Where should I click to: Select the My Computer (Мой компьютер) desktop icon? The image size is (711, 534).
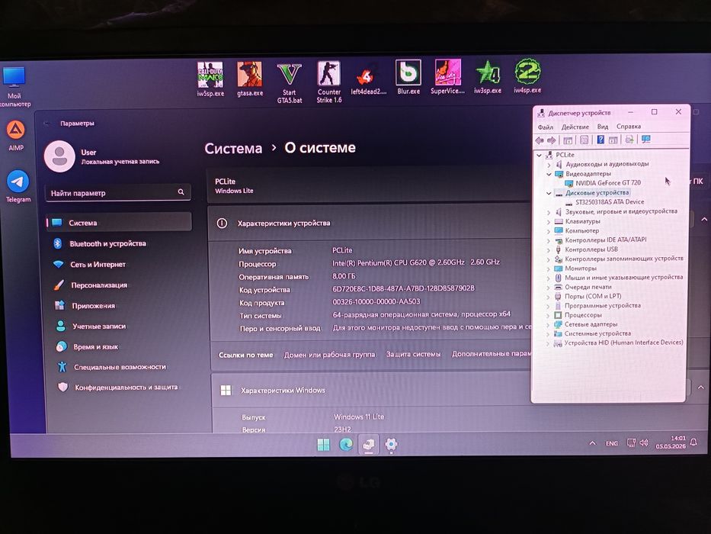(x=14, y=87)
